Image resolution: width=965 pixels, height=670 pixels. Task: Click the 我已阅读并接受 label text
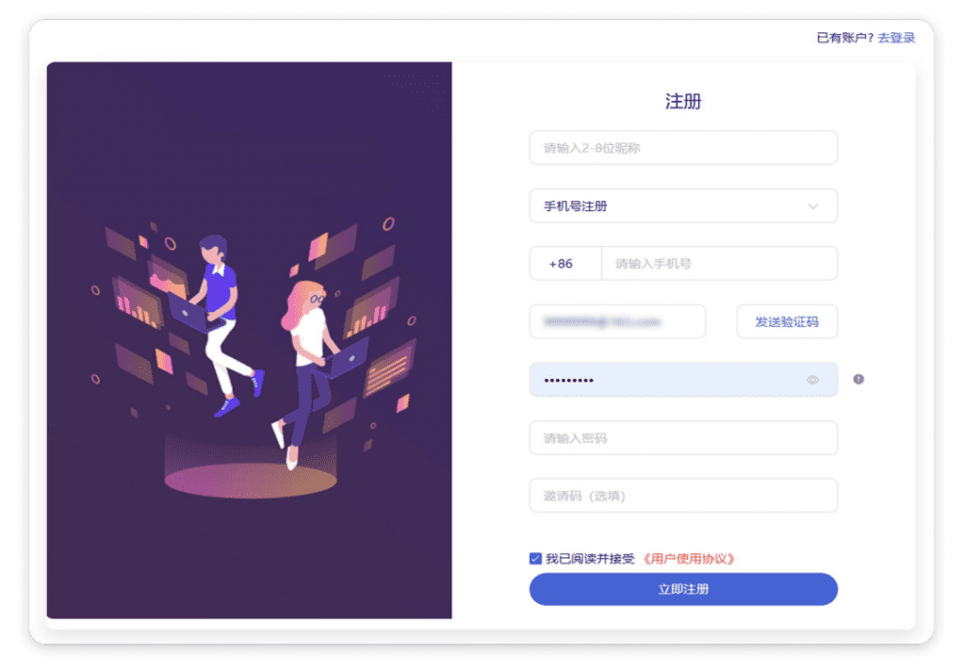pyautogui.click(x=590, y=559)
